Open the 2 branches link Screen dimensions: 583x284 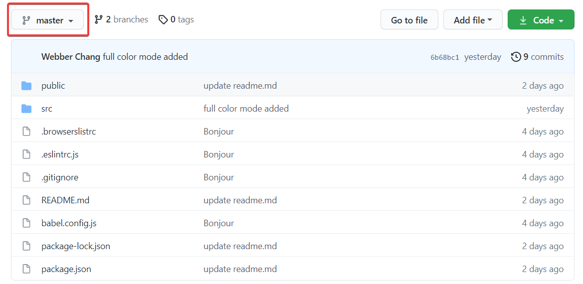(121, 19)
